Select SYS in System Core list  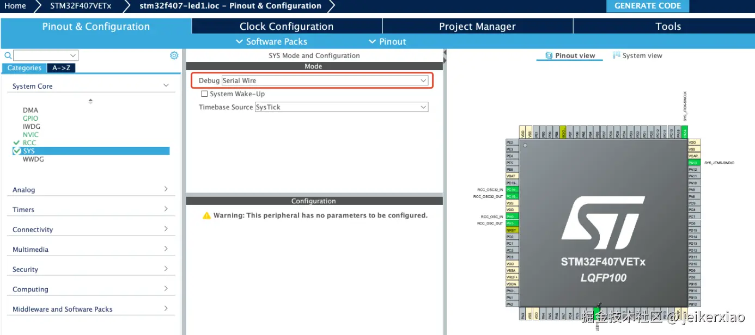pyautogui.click(x=90, y=151)
